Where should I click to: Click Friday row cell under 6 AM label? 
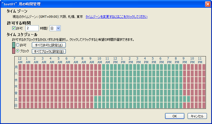pos(68,93)
